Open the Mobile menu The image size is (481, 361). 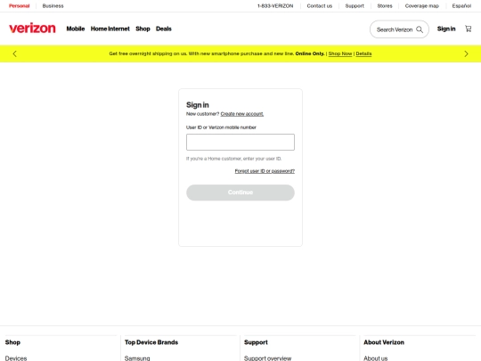76,29
